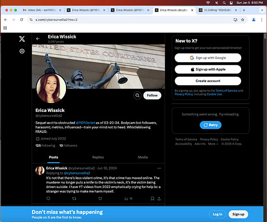Open the profile avatar photo
Image resolution: width=267 pixels, height=222 pixels.
coord(51,88)
